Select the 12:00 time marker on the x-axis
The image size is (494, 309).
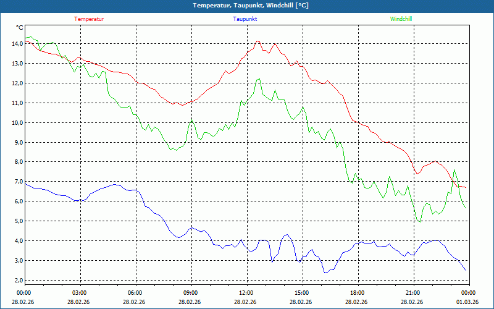point(246,292)
